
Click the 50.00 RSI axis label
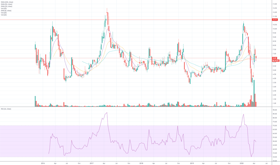(275, 141)
